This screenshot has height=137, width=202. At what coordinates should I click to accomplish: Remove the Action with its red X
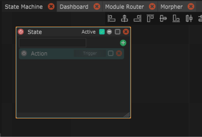pos(119,53)
